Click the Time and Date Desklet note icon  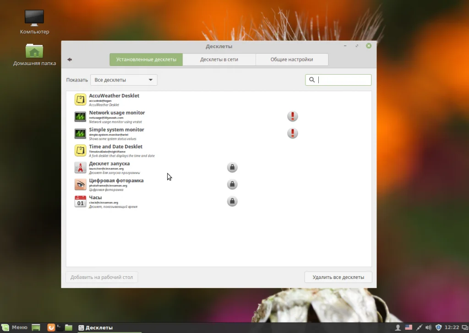click(80, 151)
